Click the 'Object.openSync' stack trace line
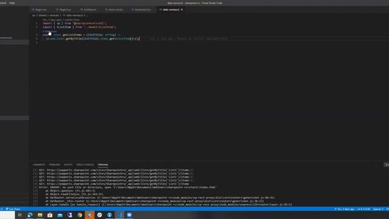 71,190
